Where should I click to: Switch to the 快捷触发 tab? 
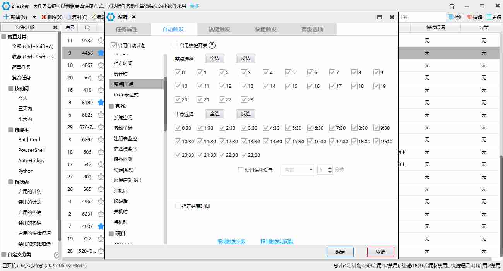click(266, 29)
